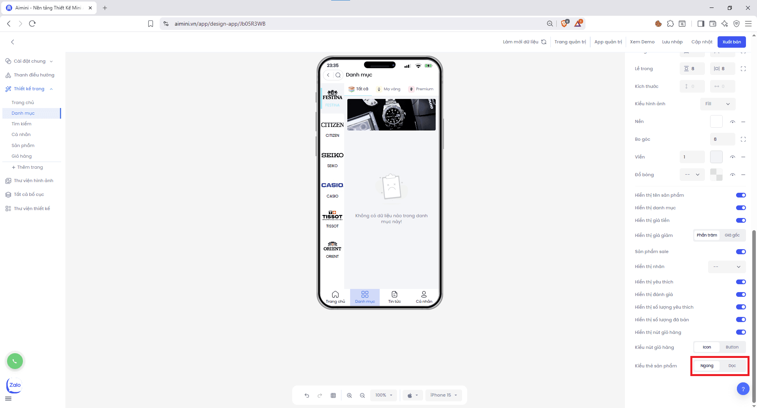Open the Kiểu hình ảnh Fill dropdown
This screenshot has width=757, height=408.
718,104
